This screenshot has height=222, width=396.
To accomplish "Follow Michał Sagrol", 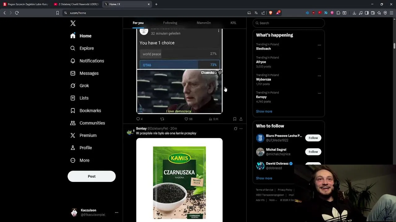I will [313, 152].
